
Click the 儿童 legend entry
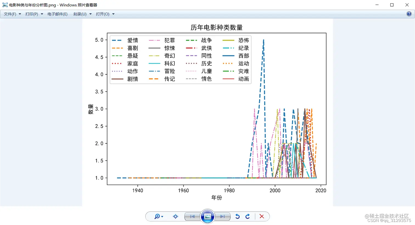click(x=199, y=71)
